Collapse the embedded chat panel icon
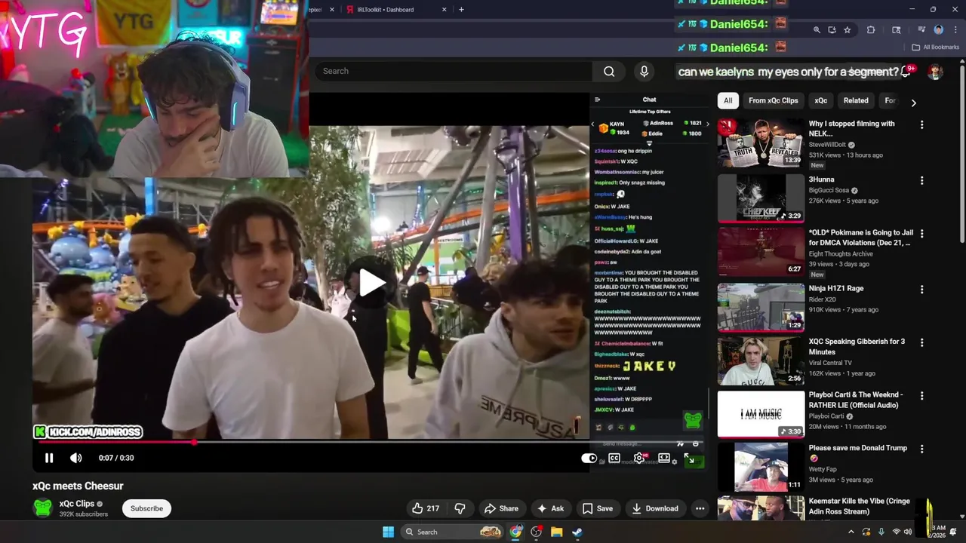Viewport: 966px width, 543px height. (597, 100)
